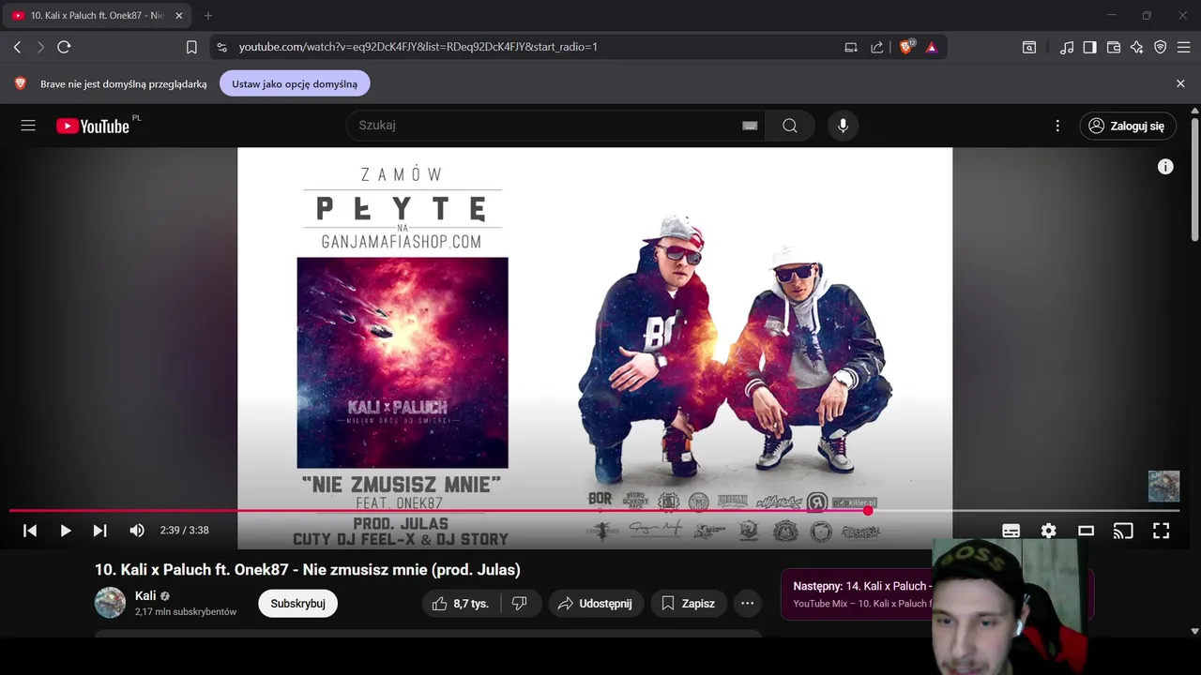The height and width of the screenshot is (675, 1201).
Task: Start voice search with microphone icon
Action: [x=843, y=126]
